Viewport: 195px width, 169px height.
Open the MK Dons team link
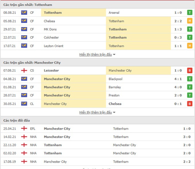coord(50,29)
